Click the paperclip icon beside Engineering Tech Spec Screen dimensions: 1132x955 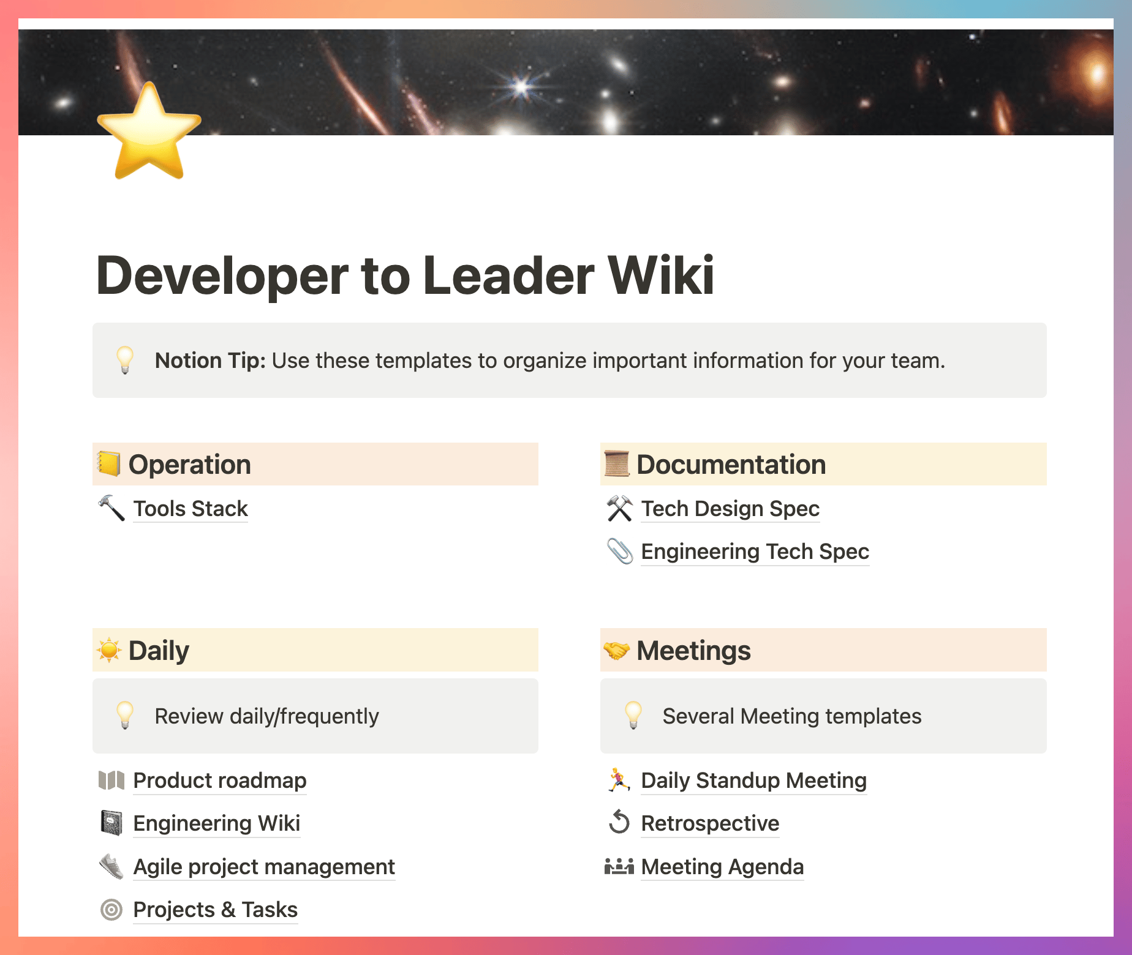pos(619,551)
